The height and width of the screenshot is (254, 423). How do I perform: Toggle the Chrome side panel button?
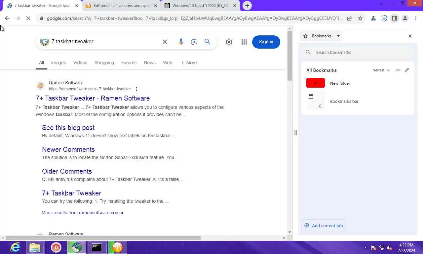click(395, 19)
